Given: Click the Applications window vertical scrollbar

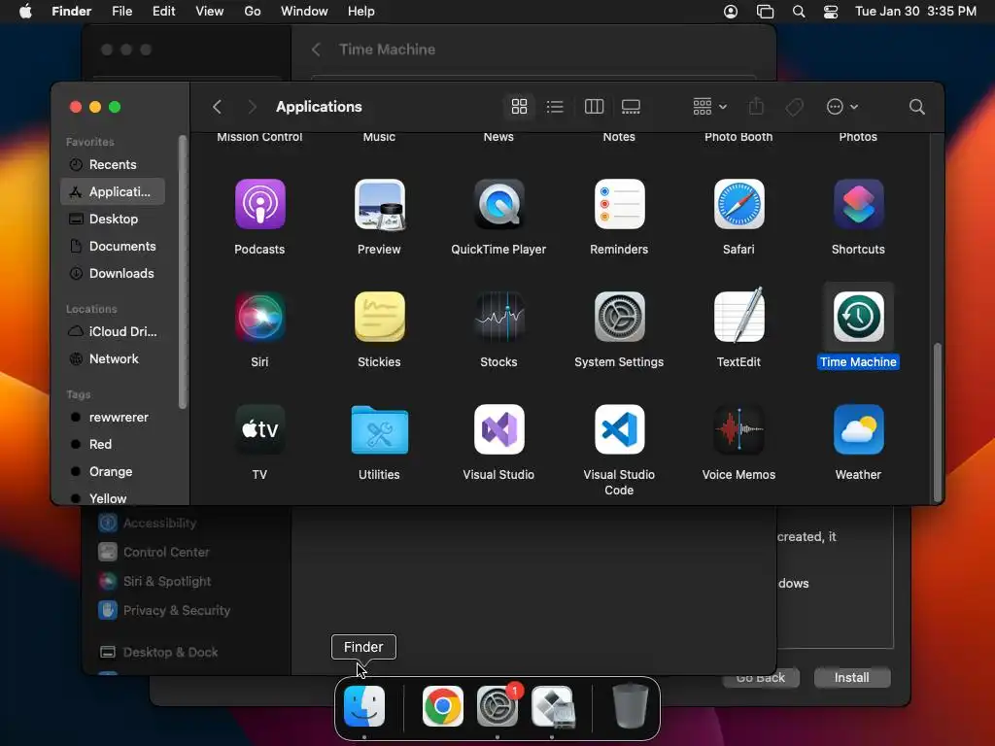Looking at the screenshot, I should coord(937,422).
